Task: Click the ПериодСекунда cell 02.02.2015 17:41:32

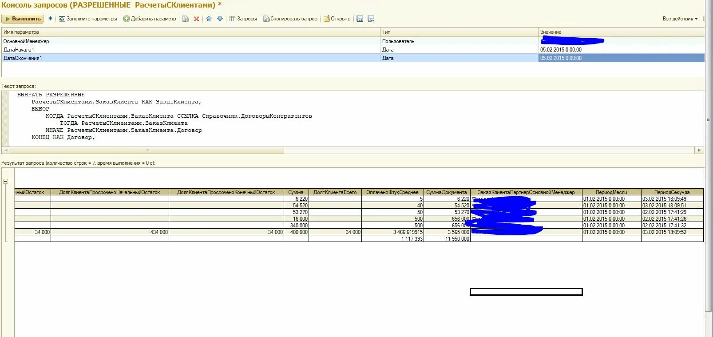Action: coord(672,226)
